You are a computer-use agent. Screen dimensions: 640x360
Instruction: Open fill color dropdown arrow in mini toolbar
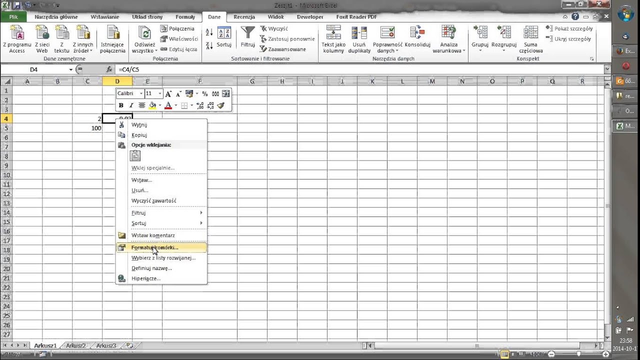160,105
